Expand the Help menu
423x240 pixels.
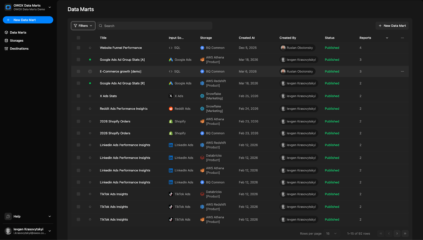pyautogui.click(x=50, y=216)
